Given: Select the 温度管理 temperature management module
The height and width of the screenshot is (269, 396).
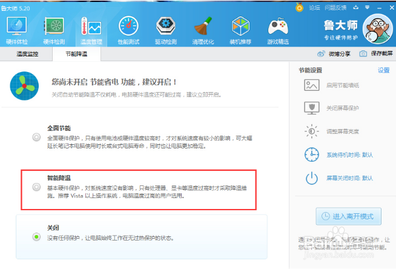Looking at the screenshot, I should pos(91,30).
